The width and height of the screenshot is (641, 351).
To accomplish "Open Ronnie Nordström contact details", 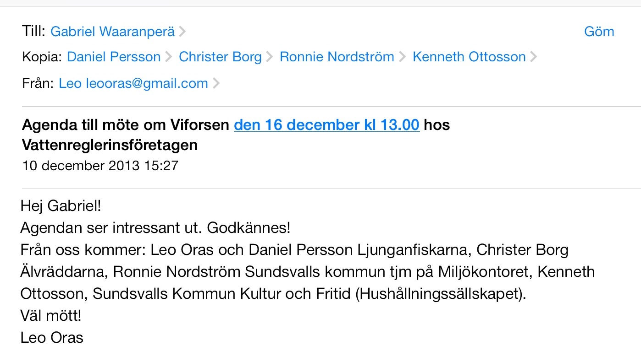I will pyautogui.click(x=337, y=57).
